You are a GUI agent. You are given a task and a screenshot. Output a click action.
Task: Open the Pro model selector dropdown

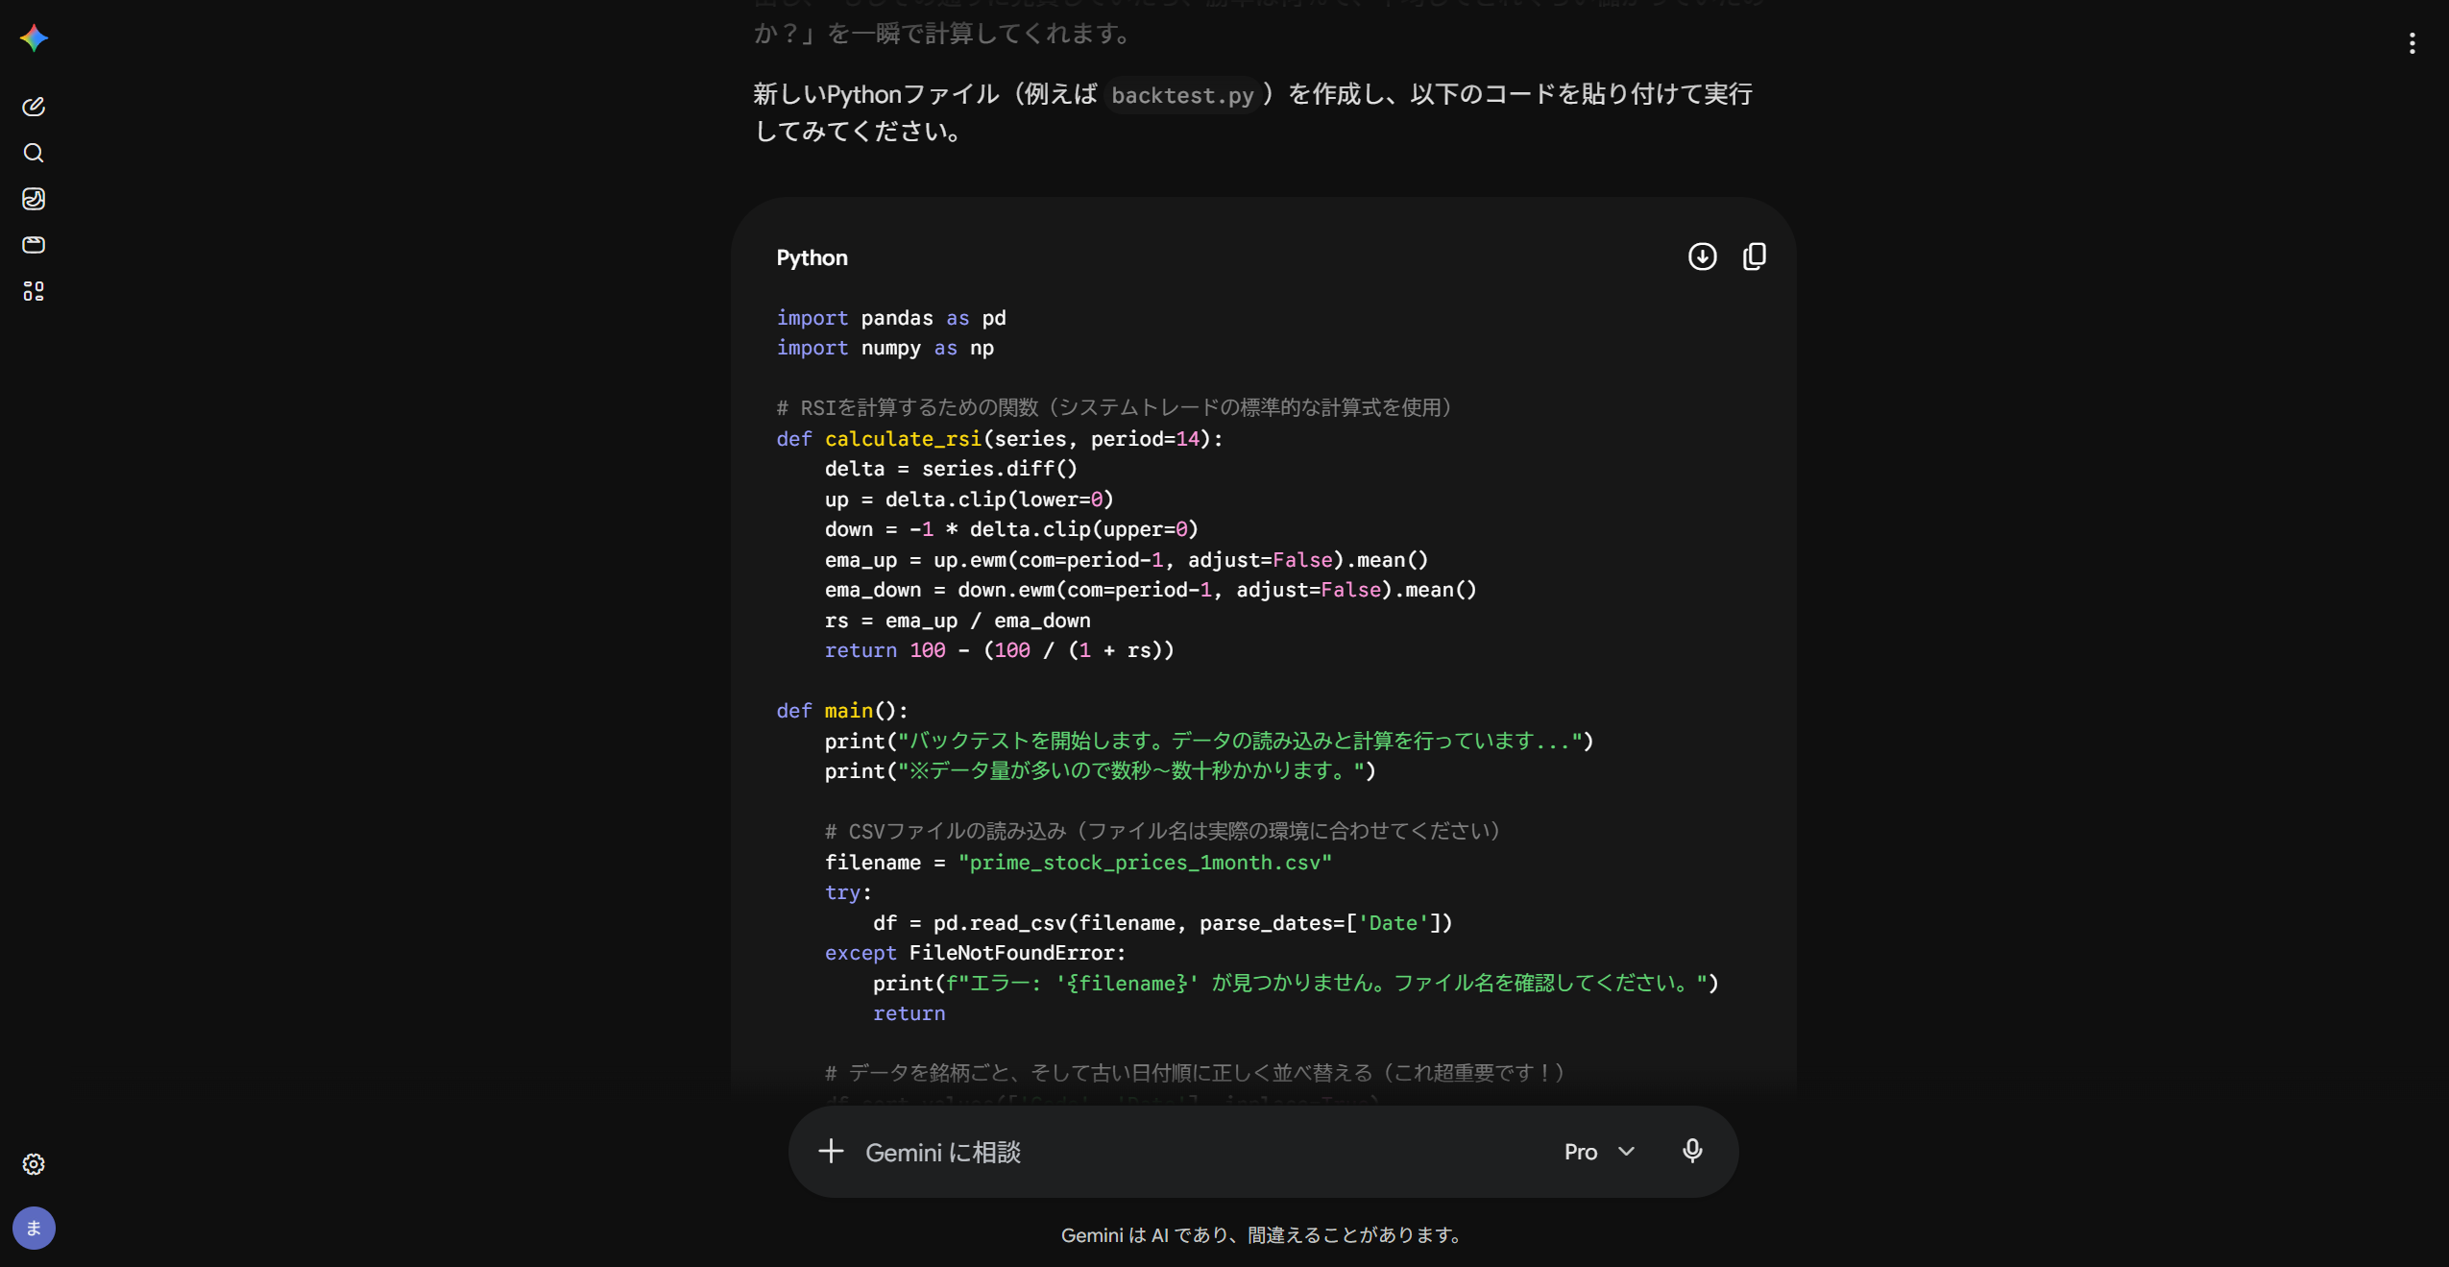click(1599, 1152)
